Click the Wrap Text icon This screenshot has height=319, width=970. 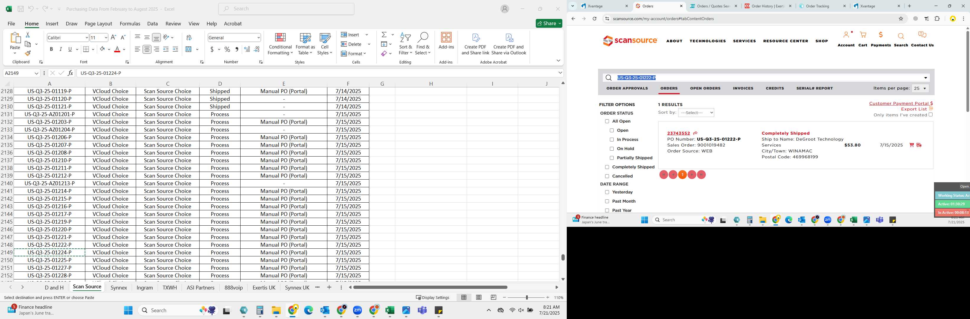click(x=189, y=37)
